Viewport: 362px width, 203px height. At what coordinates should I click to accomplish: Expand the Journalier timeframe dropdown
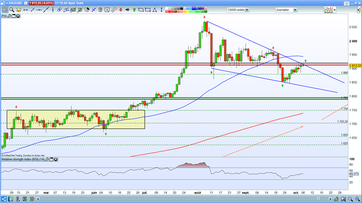click(295, 10)
